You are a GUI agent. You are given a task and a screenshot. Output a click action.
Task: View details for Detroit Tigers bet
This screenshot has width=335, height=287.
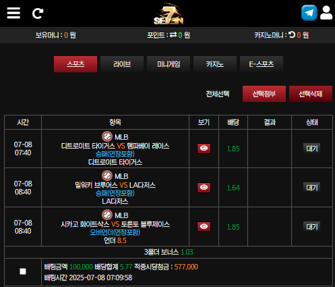204,149
